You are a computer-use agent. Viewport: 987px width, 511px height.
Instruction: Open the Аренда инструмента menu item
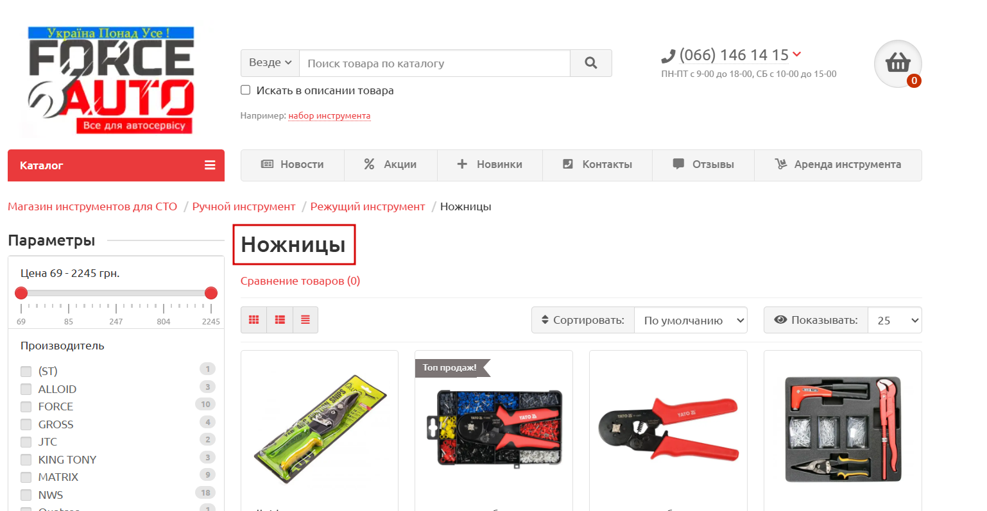point(838,165)
